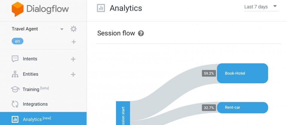Click the Analytics bar chart header icon
Screen dimensions: 287x125
[x=101, y=8]
